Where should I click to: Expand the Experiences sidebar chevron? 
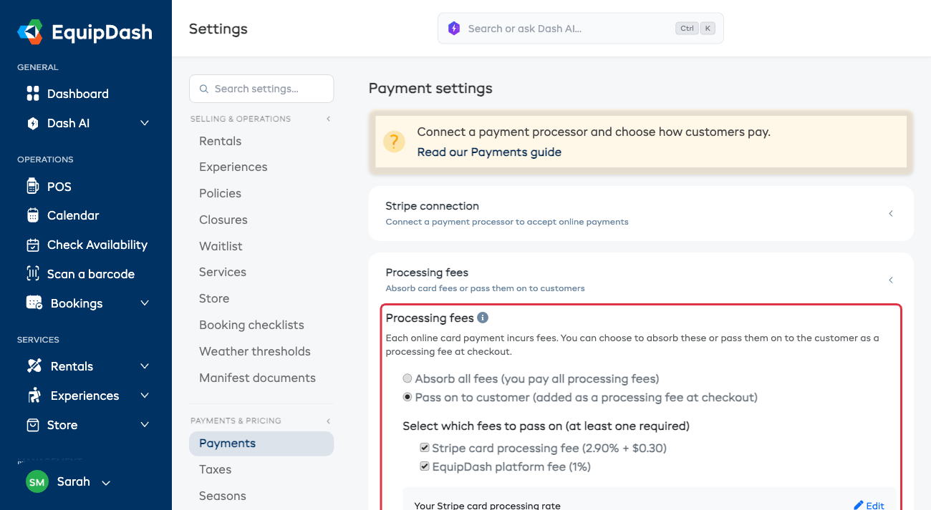[145, 396]
